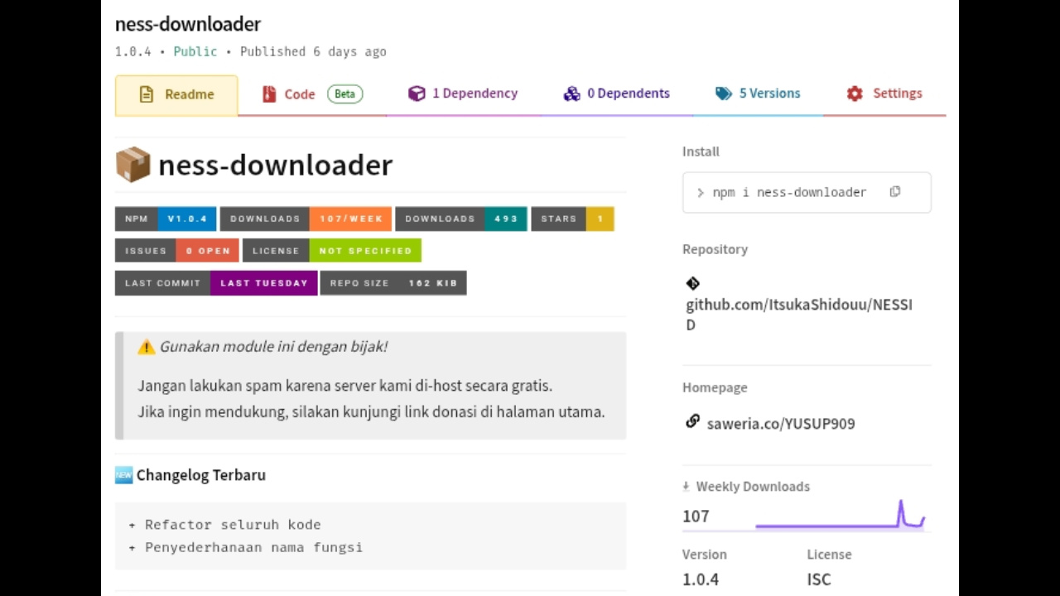
Task: Switch to the 1 Dependency tab
Action: [x=463, y=94]
